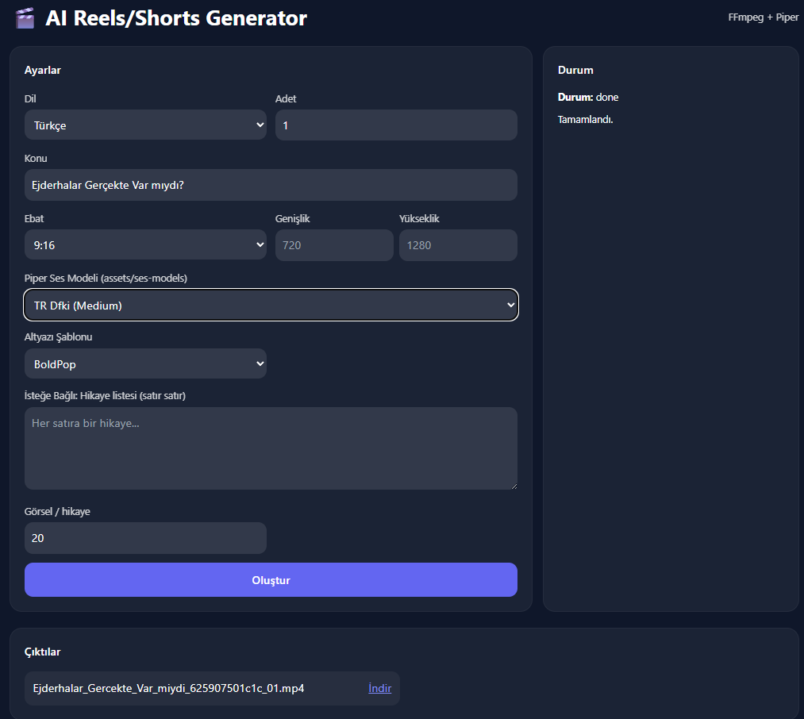Screen dimensions: 804x719
Task: Click the Tamamlandı status message
Action: (586, 120)
